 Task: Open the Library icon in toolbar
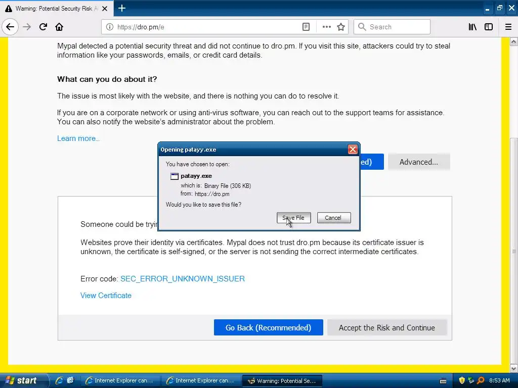tap(472, 27)
